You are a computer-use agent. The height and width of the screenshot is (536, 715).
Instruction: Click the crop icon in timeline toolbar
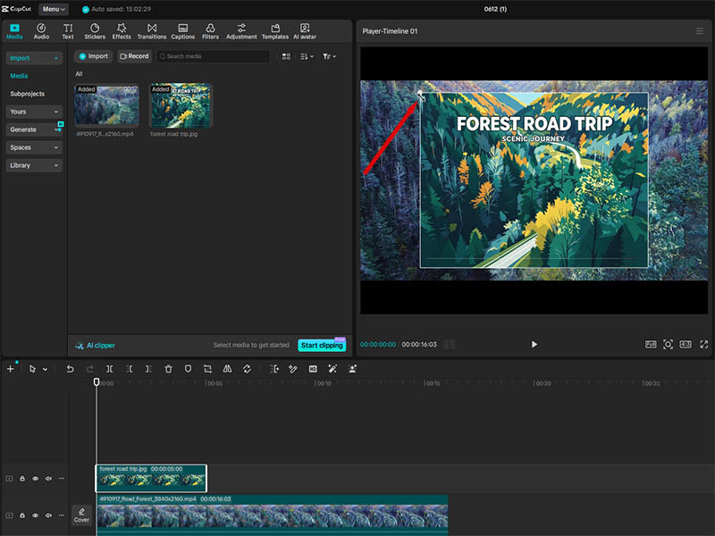click(x=207, y=369)
